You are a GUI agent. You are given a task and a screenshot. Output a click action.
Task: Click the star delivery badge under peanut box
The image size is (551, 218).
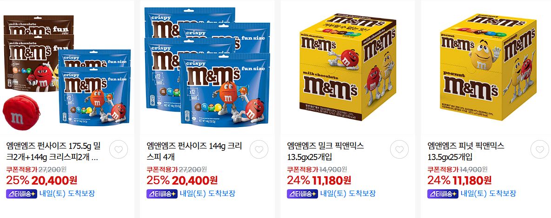click(x=443, y=194)
